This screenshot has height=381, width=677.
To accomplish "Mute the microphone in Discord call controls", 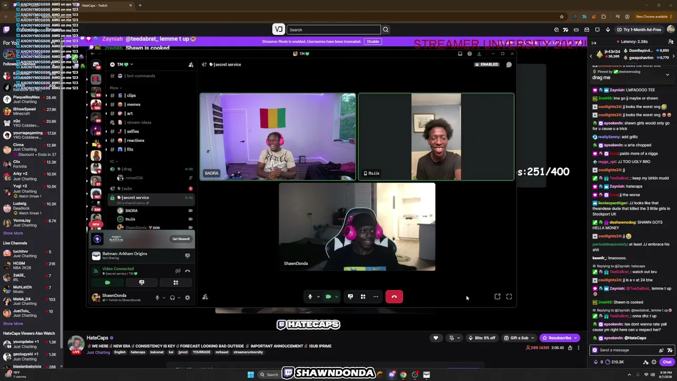I will click(x=310, y=297).
